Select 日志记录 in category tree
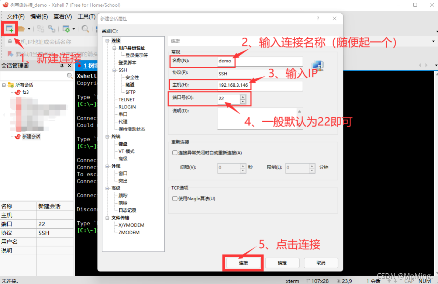This screenshot has width=438, height=284. pyautogui.click(x=127, y=210)
